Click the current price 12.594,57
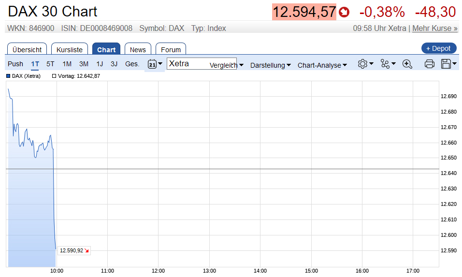This screenshot has height=277, width=462. [x=304, y=12]
